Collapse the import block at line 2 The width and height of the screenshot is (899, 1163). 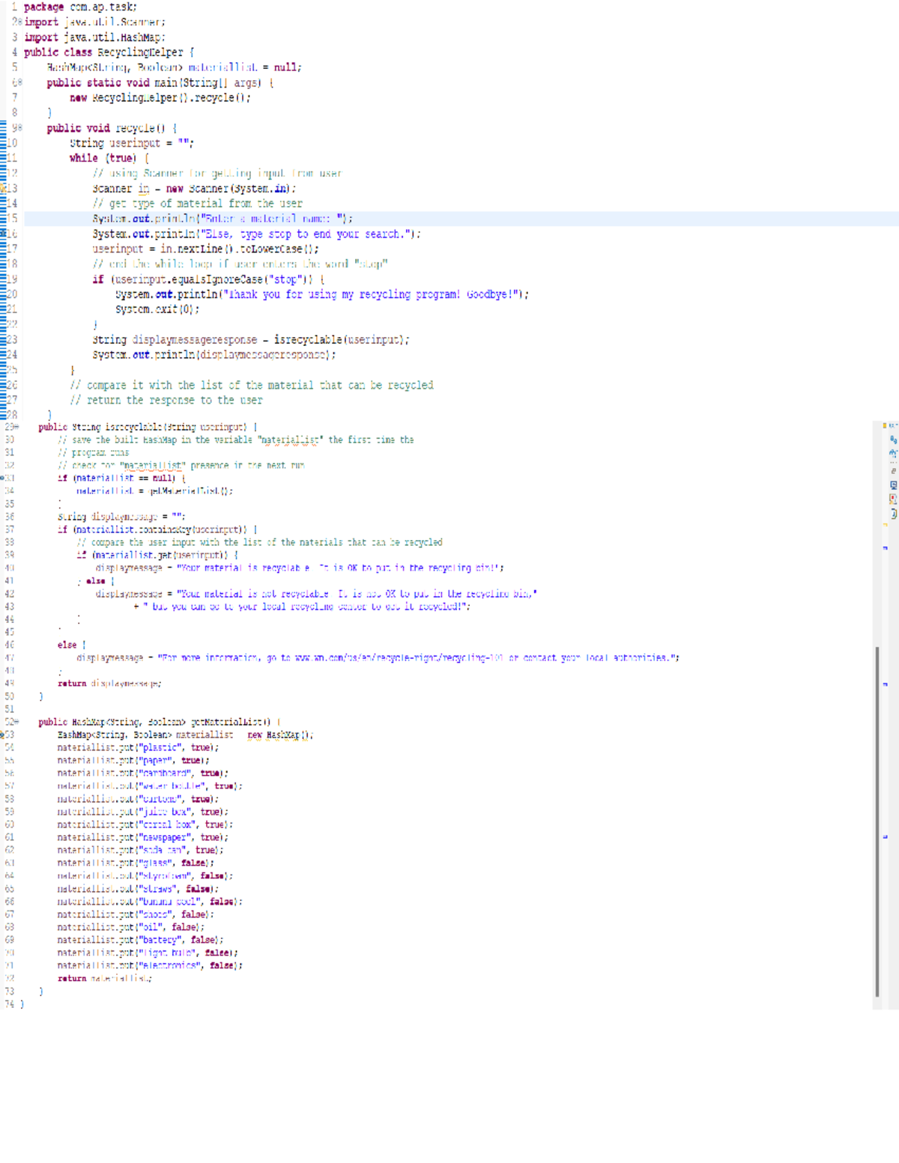click(20, 22)
